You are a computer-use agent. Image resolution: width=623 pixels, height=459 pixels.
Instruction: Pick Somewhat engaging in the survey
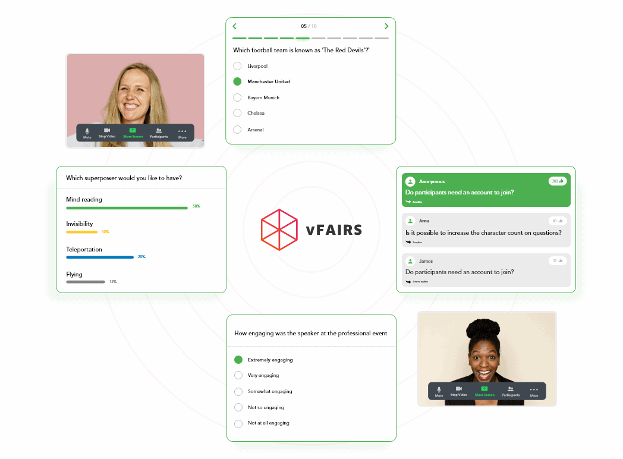(x=238, y=392)
